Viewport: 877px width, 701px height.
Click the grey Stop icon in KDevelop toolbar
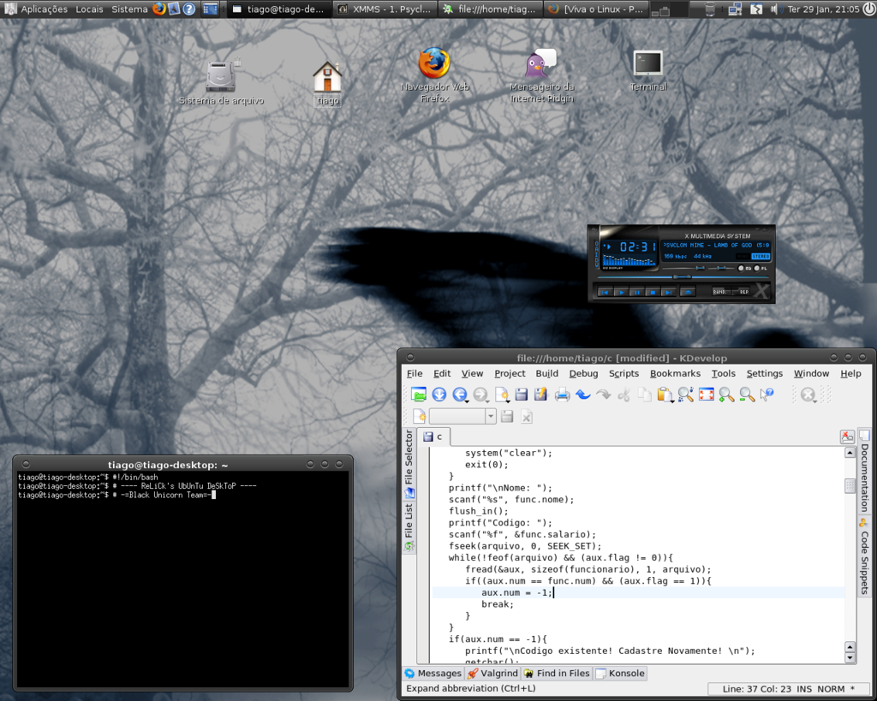[x=807, y=395]
